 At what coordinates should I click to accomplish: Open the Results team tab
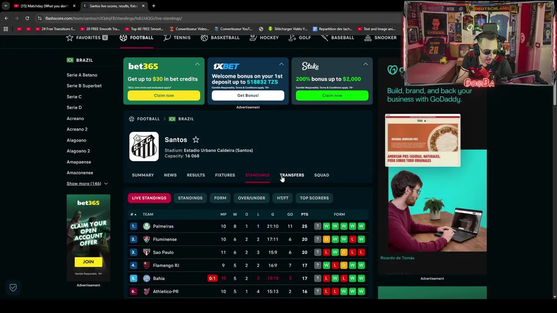(196, 175)
